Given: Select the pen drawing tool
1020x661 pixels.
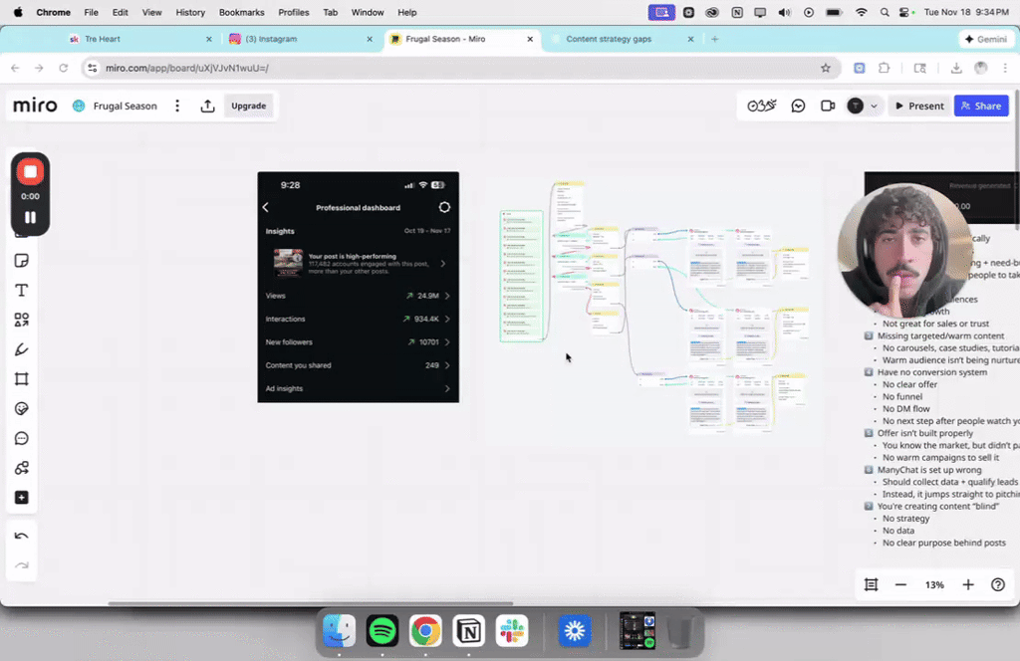Looking at the screenshot, I should click(22, 349).
